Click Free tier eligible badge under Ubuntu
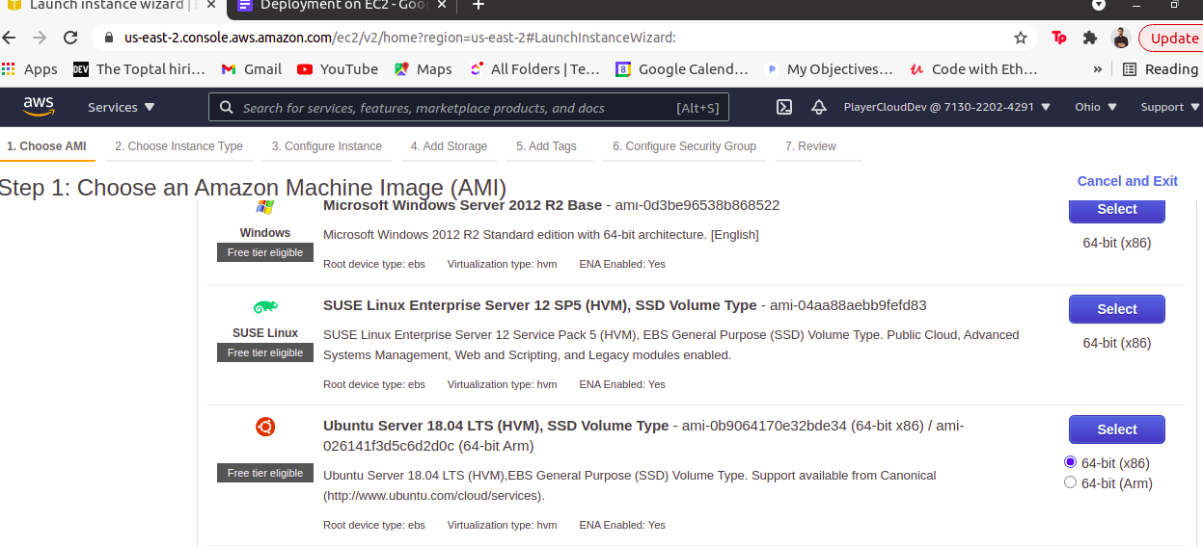Screen dimensions: 1203x547 coord(265,473)
